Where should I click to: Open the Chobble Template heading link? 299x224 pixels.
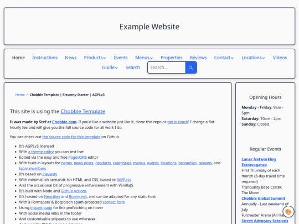pos(83,111)
